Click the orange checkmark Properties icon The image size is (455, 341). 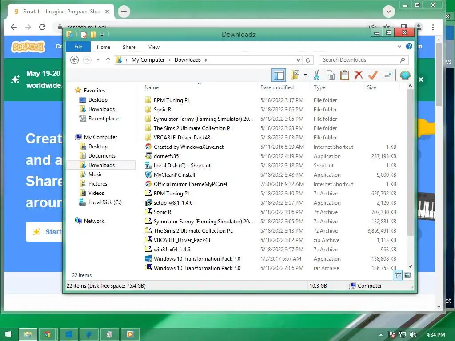tap(373, 75)
